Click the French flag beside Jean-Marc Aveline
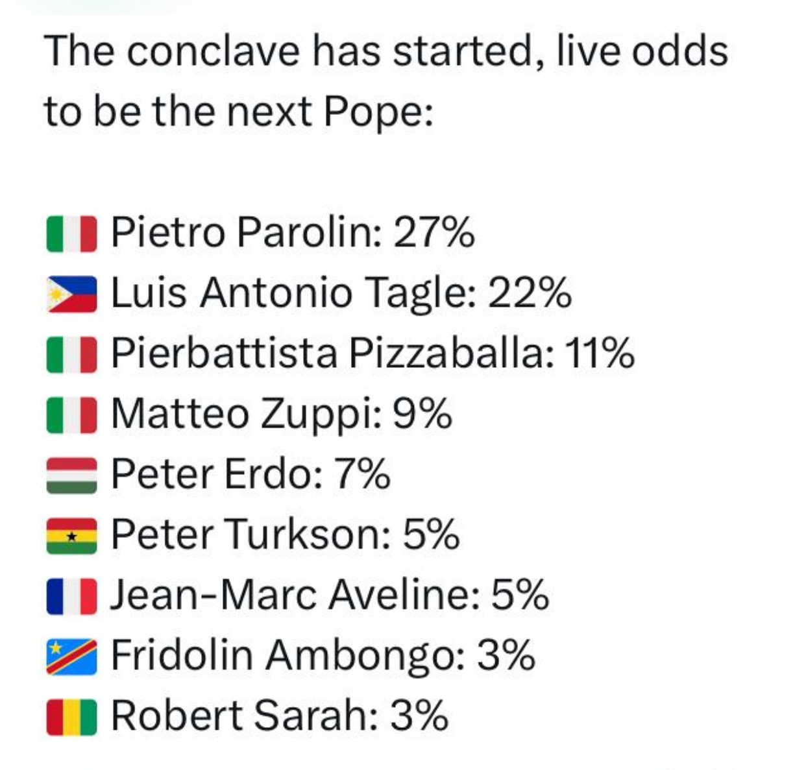806x770 pixels. pyautogui.click(x=72, y=597)
